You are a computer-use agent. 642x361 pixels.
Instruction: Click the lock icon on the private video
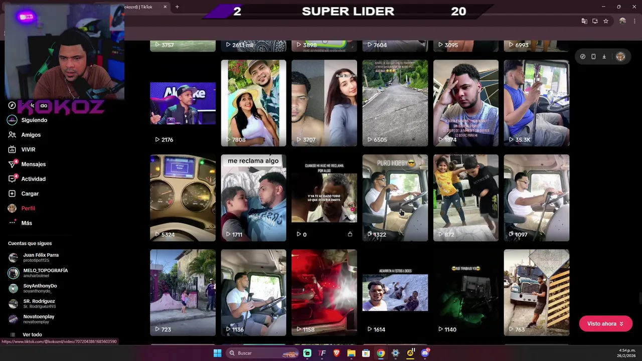pos(350,234)
